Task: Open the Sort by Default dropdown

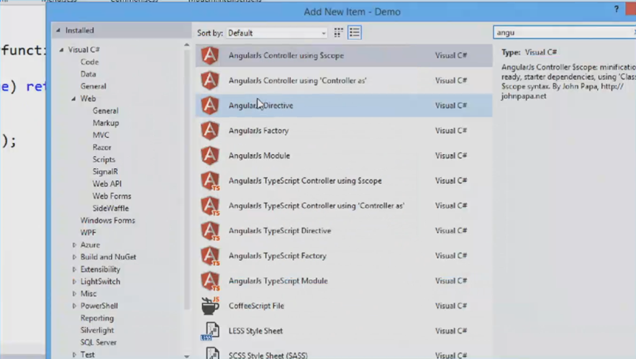Action: click(277, 33)
